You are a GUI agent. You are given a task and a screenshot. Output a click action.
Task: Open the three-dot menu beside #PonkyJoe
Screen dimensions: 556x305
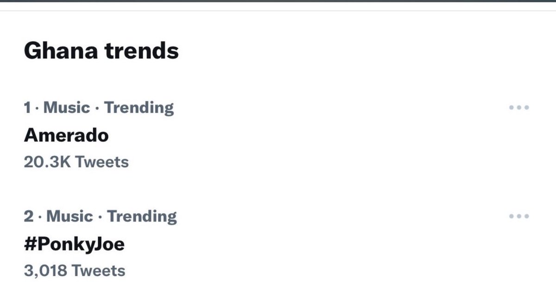tap(519, 216)
